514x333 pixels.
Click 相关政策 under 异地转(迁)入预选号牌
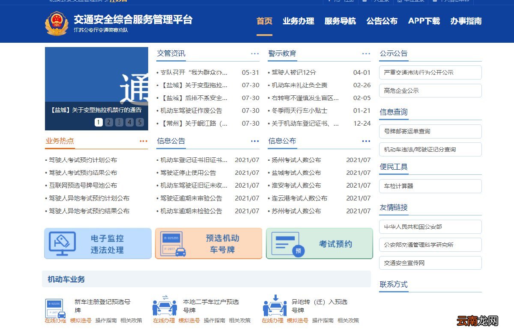click(348, 321)
